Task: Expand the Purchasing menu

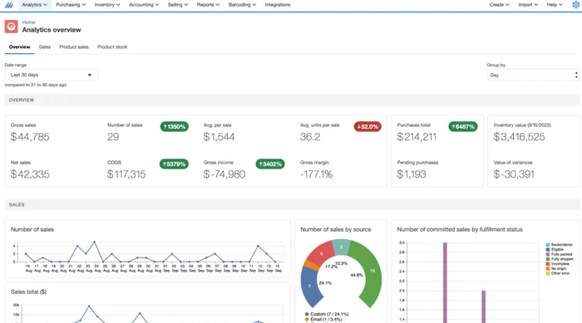Action: 71,5
